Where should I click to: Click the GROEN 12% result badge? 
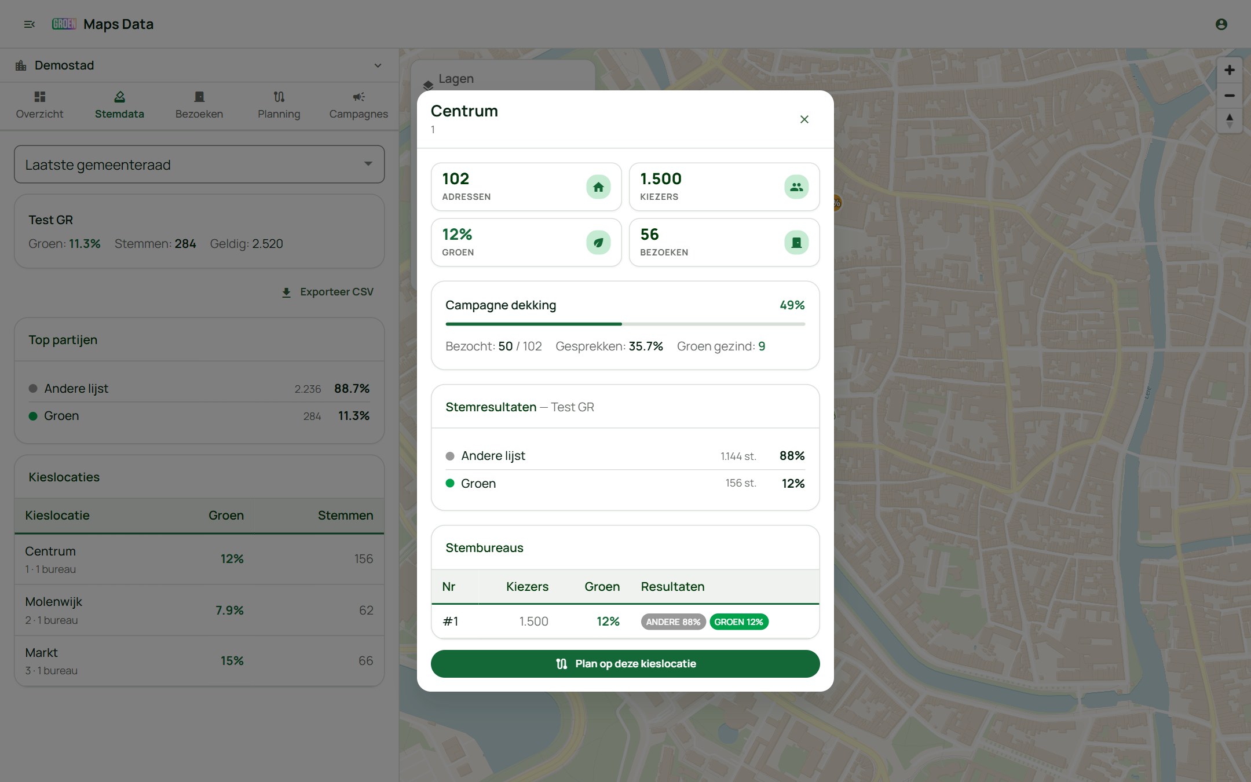tap(738, 622)
